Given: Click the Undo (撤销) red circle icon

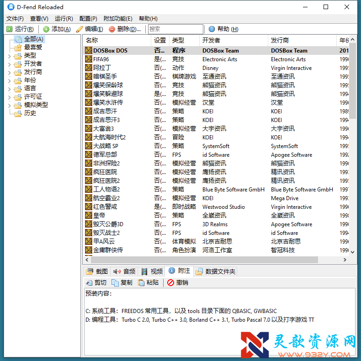Looking at the screenshot, I should click(x=170, y=282).
